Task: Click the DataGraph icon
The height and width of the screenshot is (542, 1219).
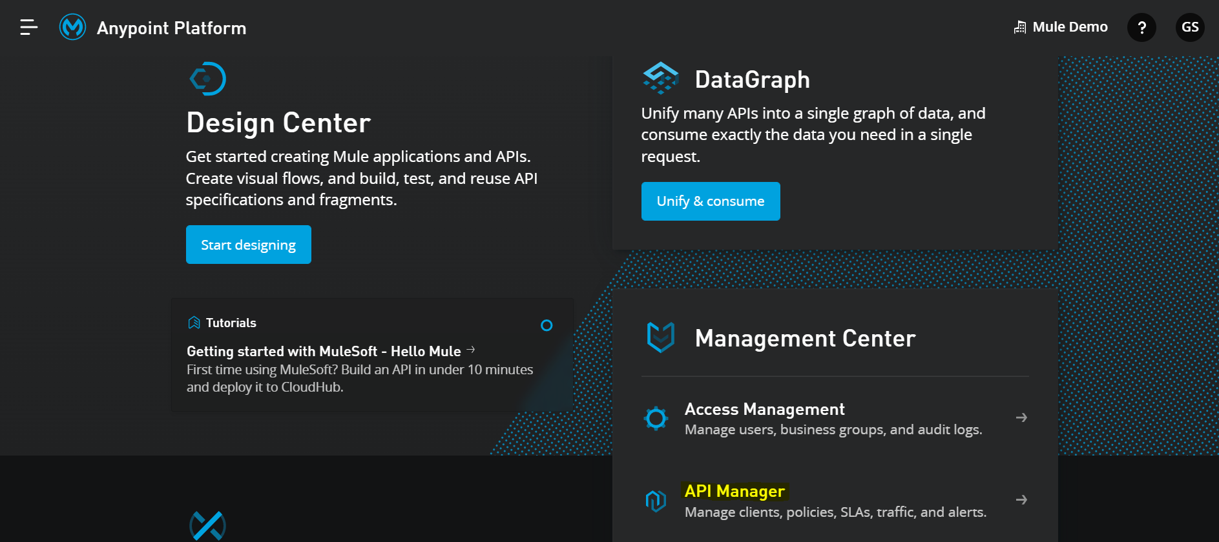Action: point(660,78)
